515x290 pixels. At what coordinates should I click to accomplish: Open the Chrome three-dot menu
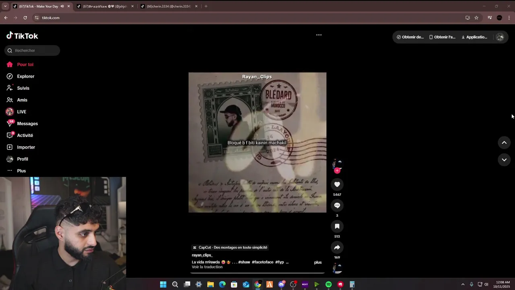[509, 18]
